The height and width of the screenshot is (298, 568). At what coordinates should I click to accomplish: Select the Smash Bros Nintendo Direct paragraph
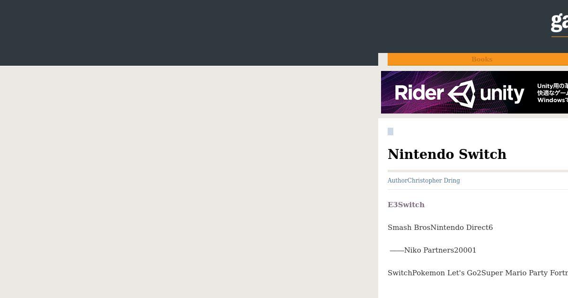tap(440, 228)
